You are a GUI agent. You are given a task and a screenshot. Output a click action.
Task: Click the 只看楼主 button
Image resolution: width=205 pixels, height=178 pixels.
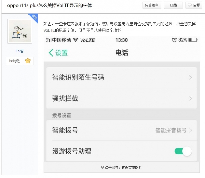[152, 5]
